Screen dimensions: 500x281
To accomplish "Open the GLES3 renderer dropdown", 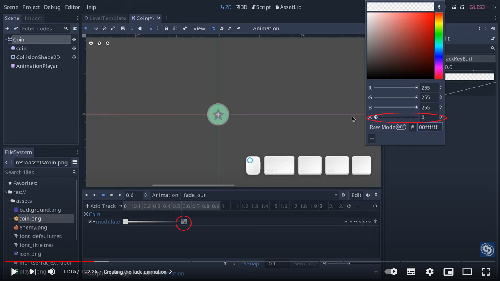I will point(479,7).
